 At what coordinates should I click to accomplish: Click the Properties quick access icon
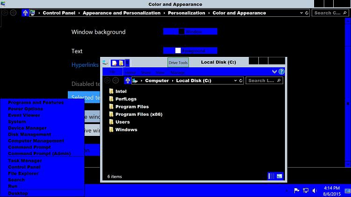click(x=114, y=63)
